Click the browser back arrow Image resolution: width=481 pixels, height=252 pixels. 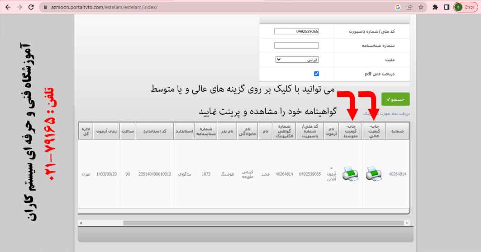pos(8,7)
